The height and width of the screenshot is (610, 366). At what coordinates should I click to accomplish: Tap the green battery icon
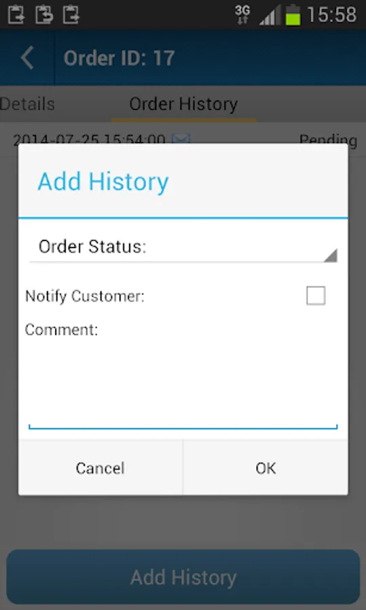tap(293, 15)
